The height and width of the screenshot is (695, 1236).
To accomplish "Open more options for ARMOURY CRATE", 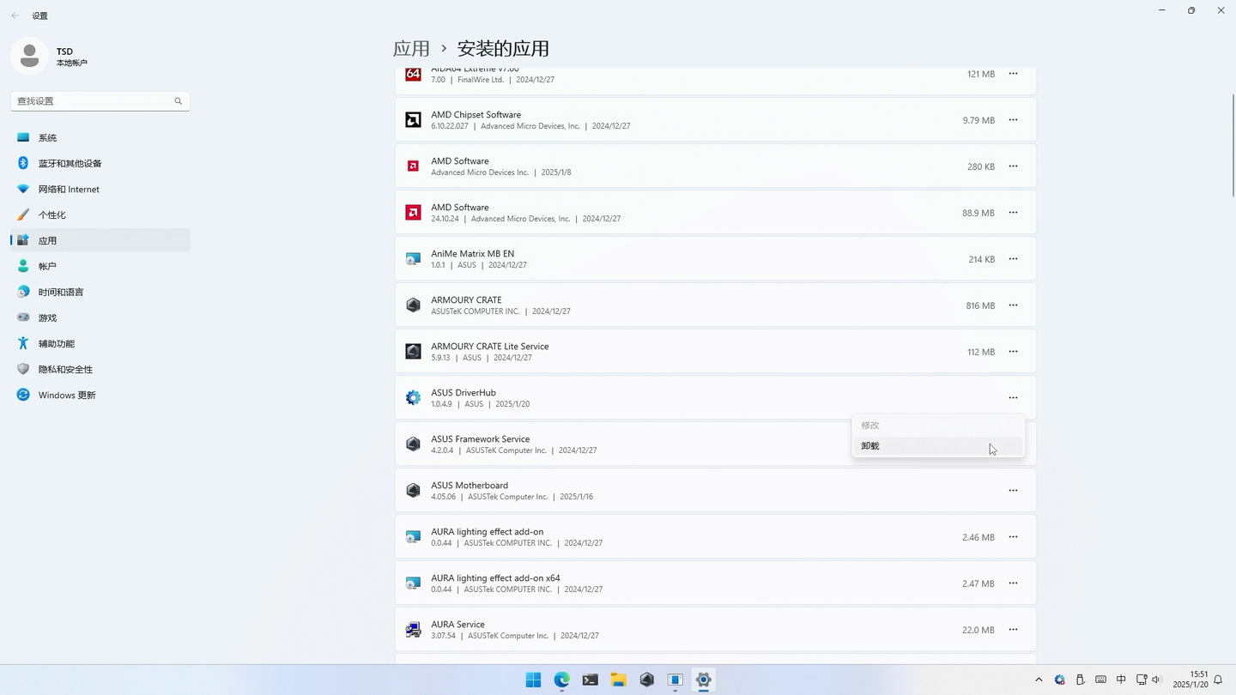I will pos(1013,305).
